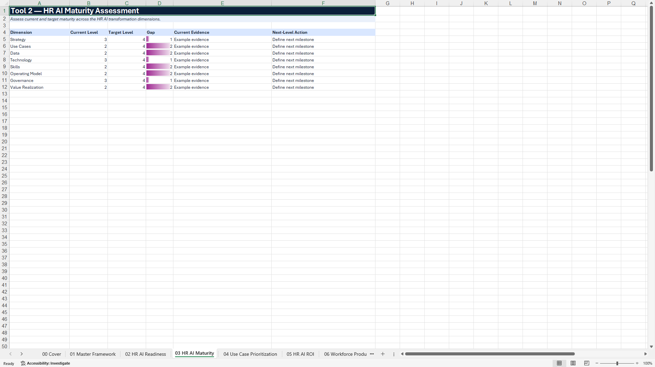The height and width of the screenshot is (367, 655).
Task: Add a new sheet with plus icon
Action: (383, 354)
